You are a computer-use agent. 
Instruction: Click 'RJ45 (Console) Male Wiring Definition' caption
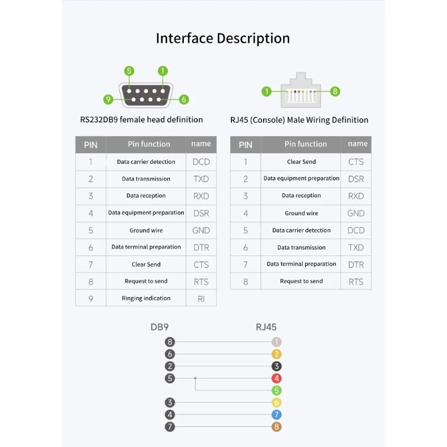point(299,120)
